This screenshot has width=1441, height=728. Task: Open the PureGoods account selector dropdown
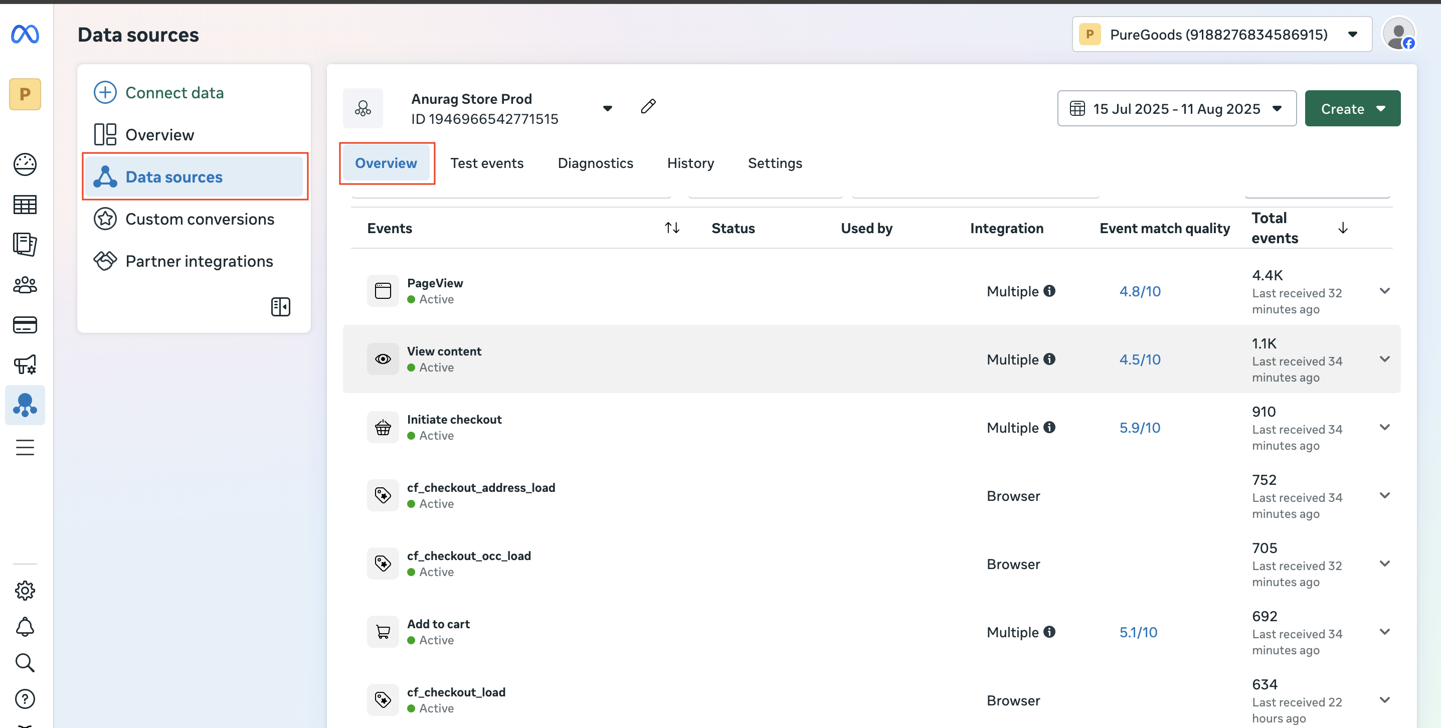click(x=1221, y=35)
